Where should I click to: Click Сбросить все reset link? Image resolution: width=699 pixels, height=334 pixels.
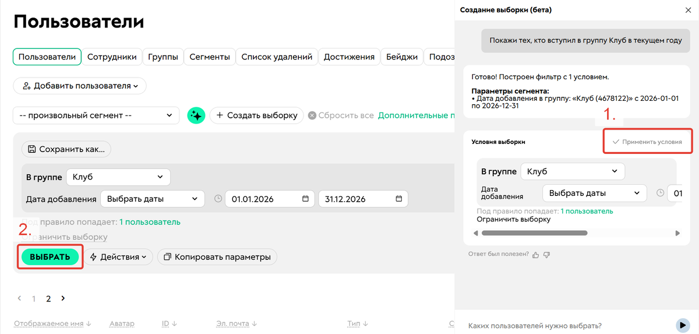[x=341, y=115]
